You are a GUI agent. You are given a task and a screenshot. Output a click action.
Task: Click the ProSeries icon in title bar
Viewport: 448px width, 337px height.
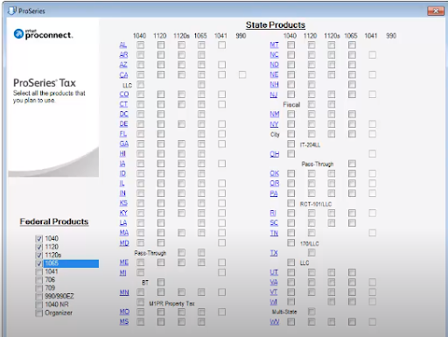(x=12, y=11)
